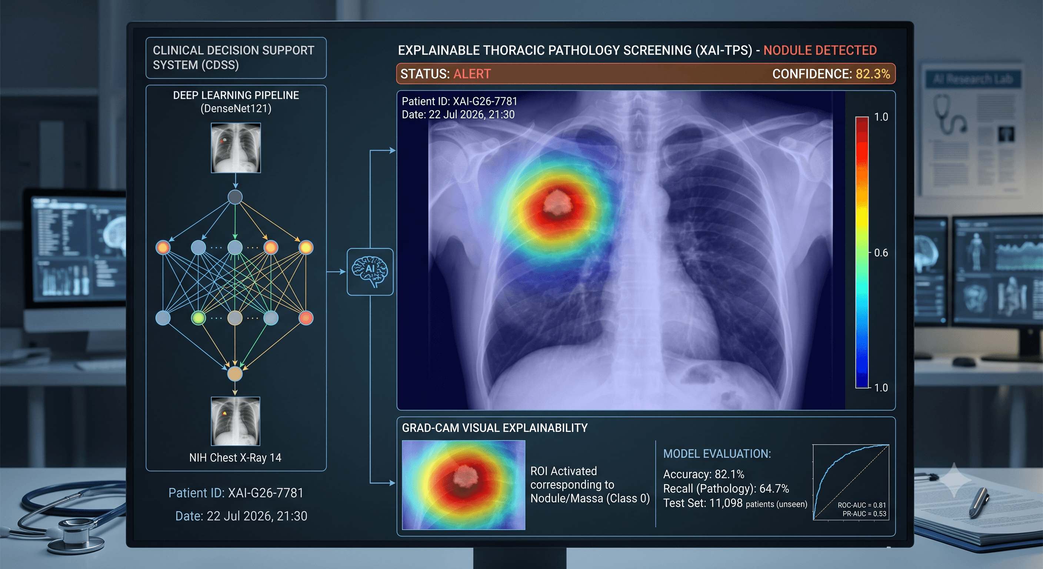The height and width of the screenshot is (569, 1043).
Task: Click the red node at the far right of the lower layer
Action: pyautogui.click(x=306, y=318)
